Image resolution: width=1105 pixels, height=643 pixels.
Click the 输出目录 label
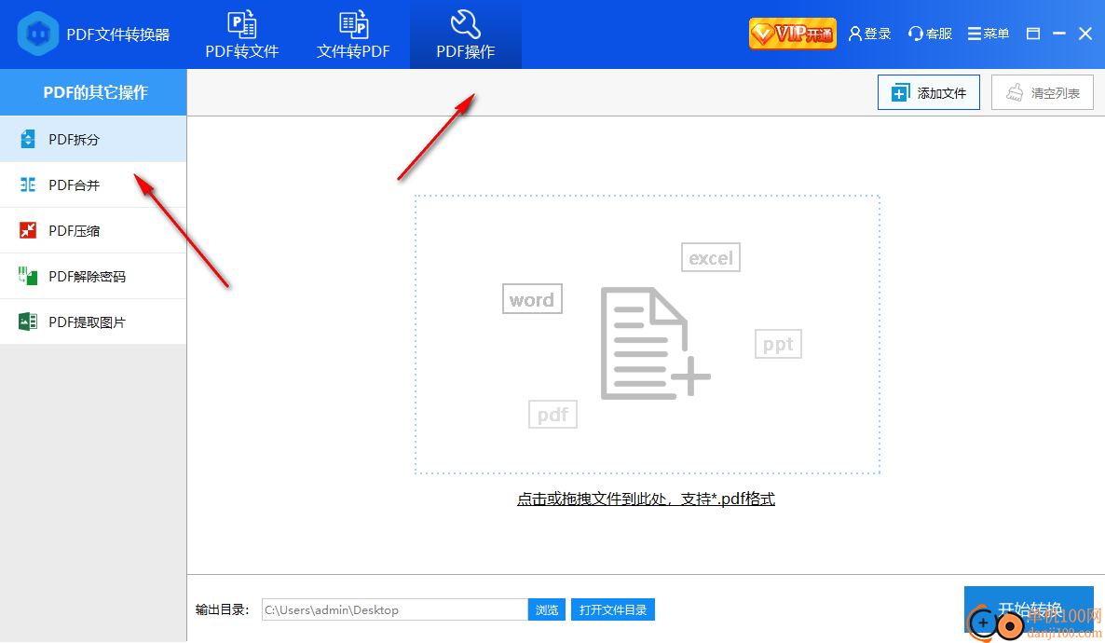(x=222, y=609)
